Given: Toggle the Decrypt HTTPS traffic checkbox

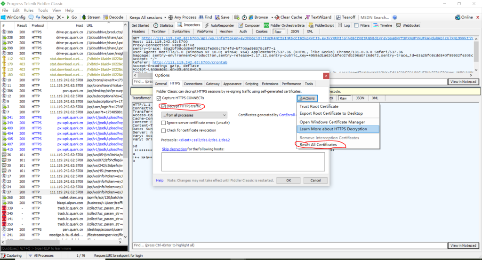Looking at the screenshot, I should point(163,106).
